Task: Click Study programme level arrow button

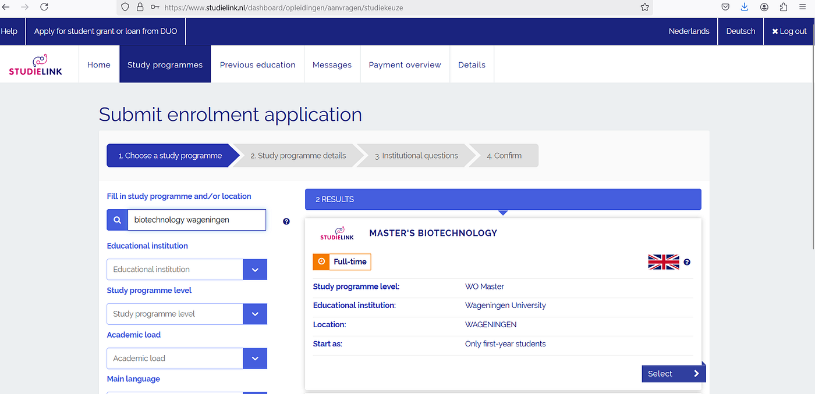Action: point(255,314)
